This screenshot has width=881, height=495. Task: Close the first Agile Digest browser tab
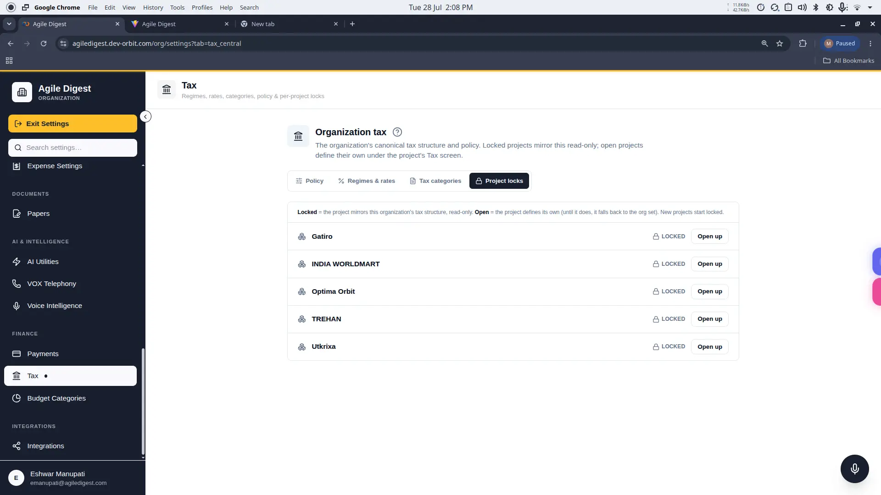pos(117,24)
